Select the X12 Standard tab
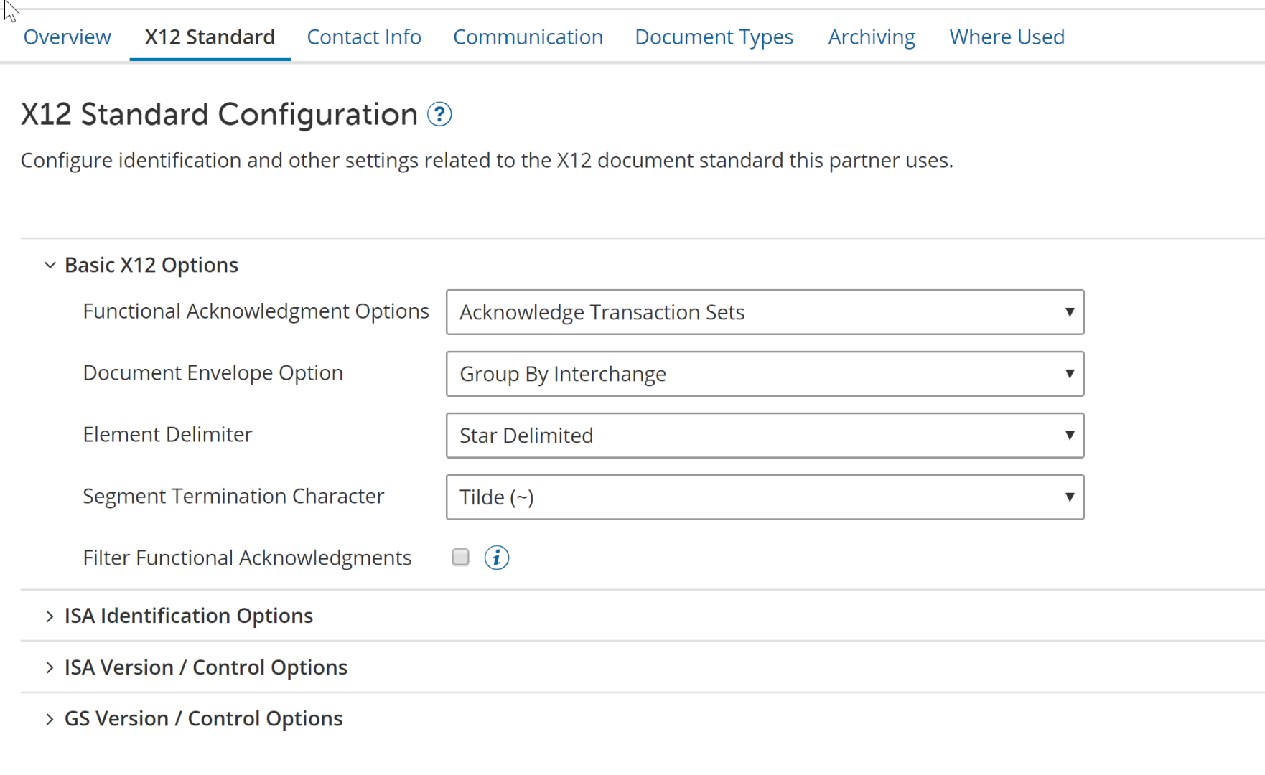Viewport: 1265px width, 775px height. [210, 37]
